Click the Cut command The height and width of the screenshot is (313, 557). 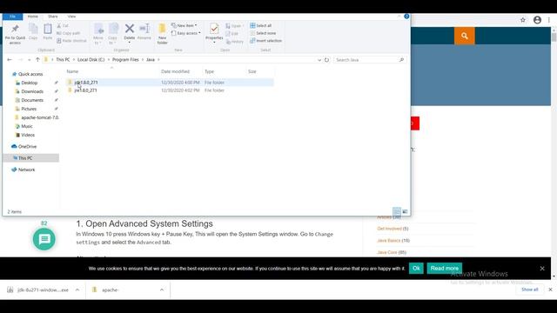point(63,25)
